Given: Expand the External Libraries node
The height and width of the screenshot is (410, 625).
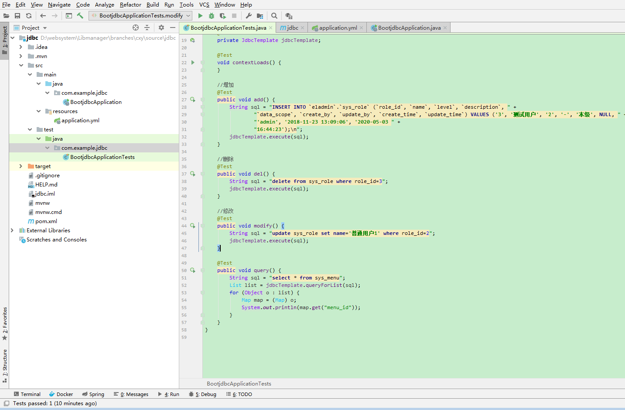Looking at the screenshot, I should click(12, 230).
